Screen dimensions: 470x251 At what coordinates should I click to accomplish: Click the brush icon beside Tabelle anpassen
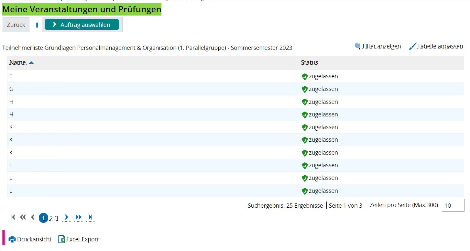click(412, 46)
